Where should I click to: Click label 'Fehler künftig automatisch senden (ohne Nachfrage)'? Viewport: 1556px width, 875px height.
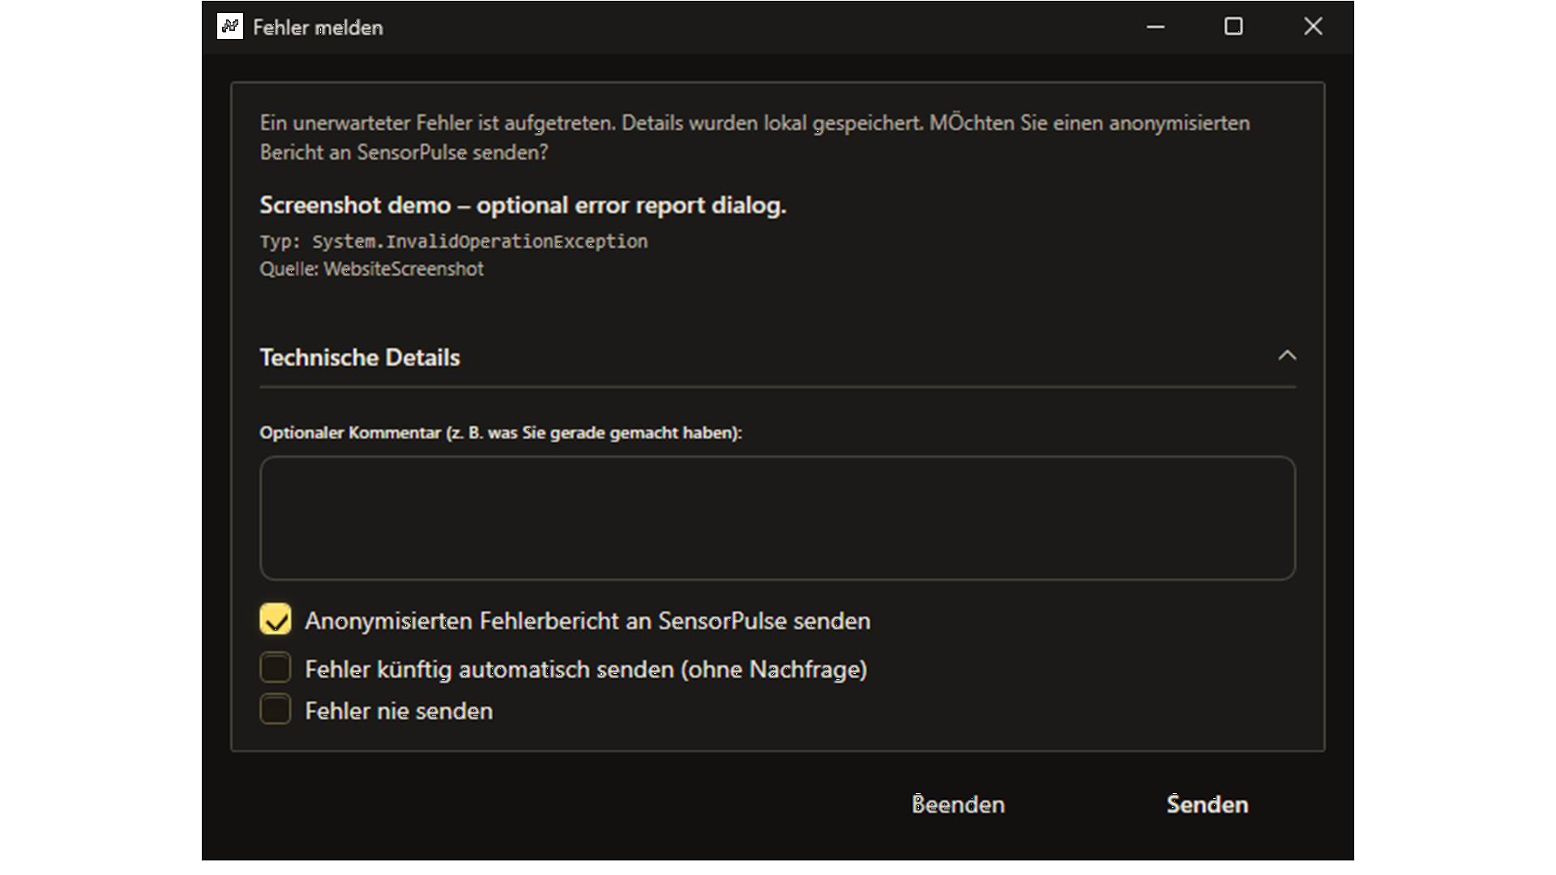[x=586, y=669]
